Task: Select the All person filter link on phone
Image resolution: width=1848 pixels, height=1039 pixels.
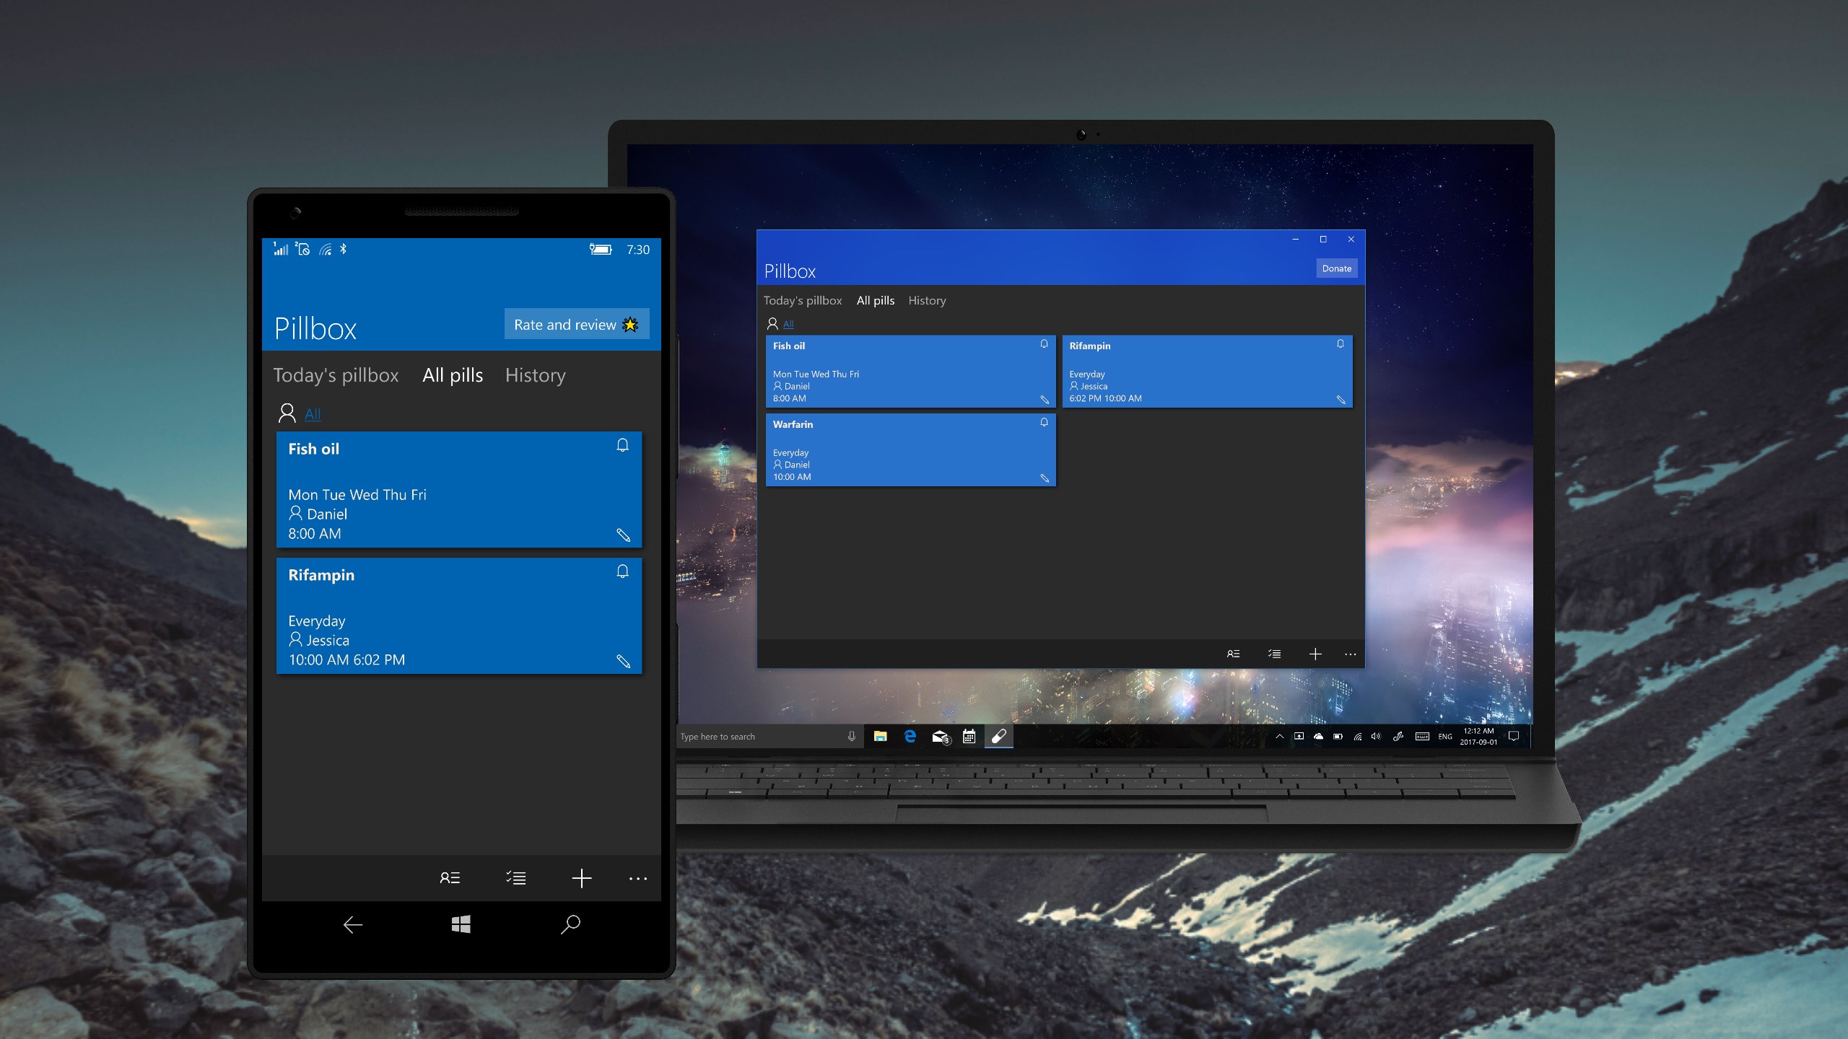Action: [x=313, y=414]
